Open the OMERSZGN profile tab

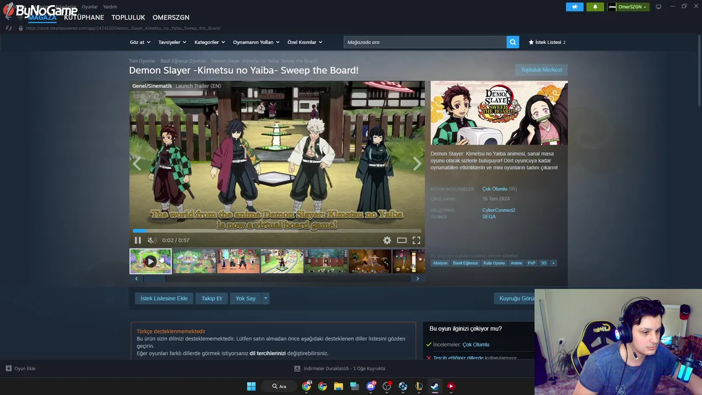(x=171, y=18)
